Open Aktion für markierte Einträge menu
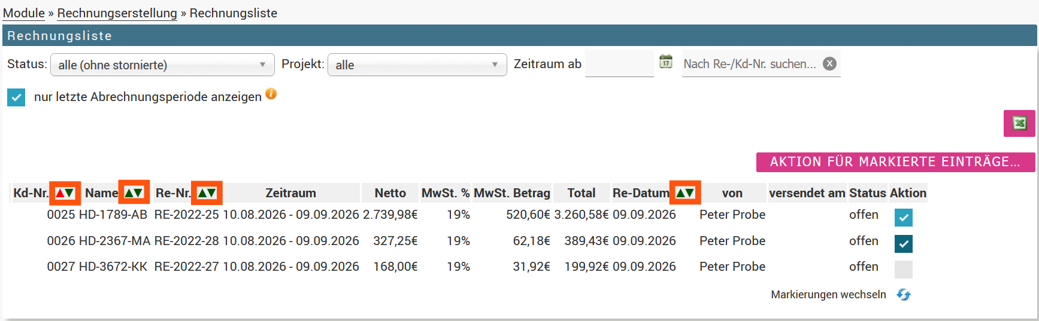 point(895,162)
